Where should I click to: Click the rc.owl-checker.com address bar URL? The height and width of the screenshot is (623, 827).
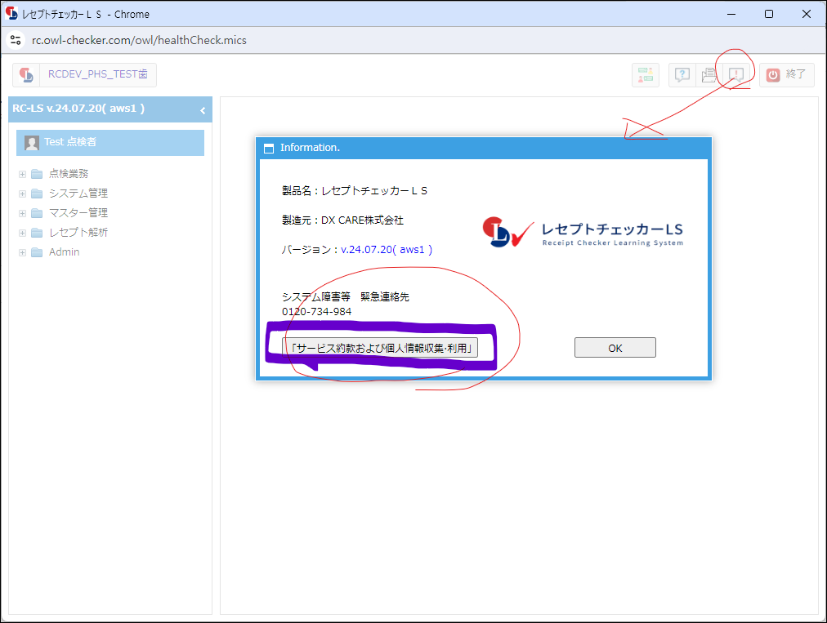pos(139,40)
